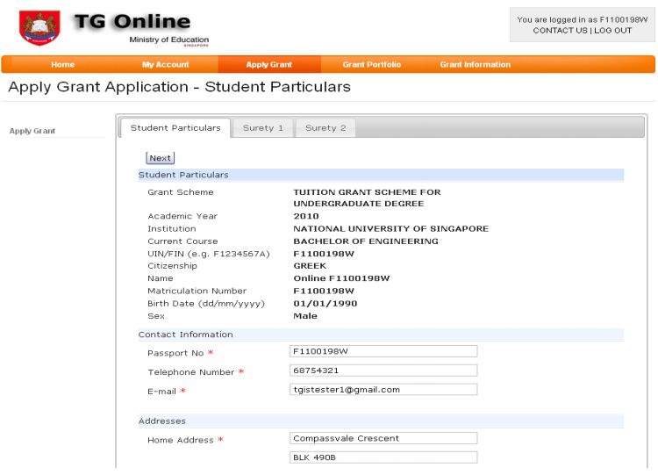Viewport: 658px width, 475px height.
Task: Switch to the Surety 2 tab
Action: click(x=325, y=128)
